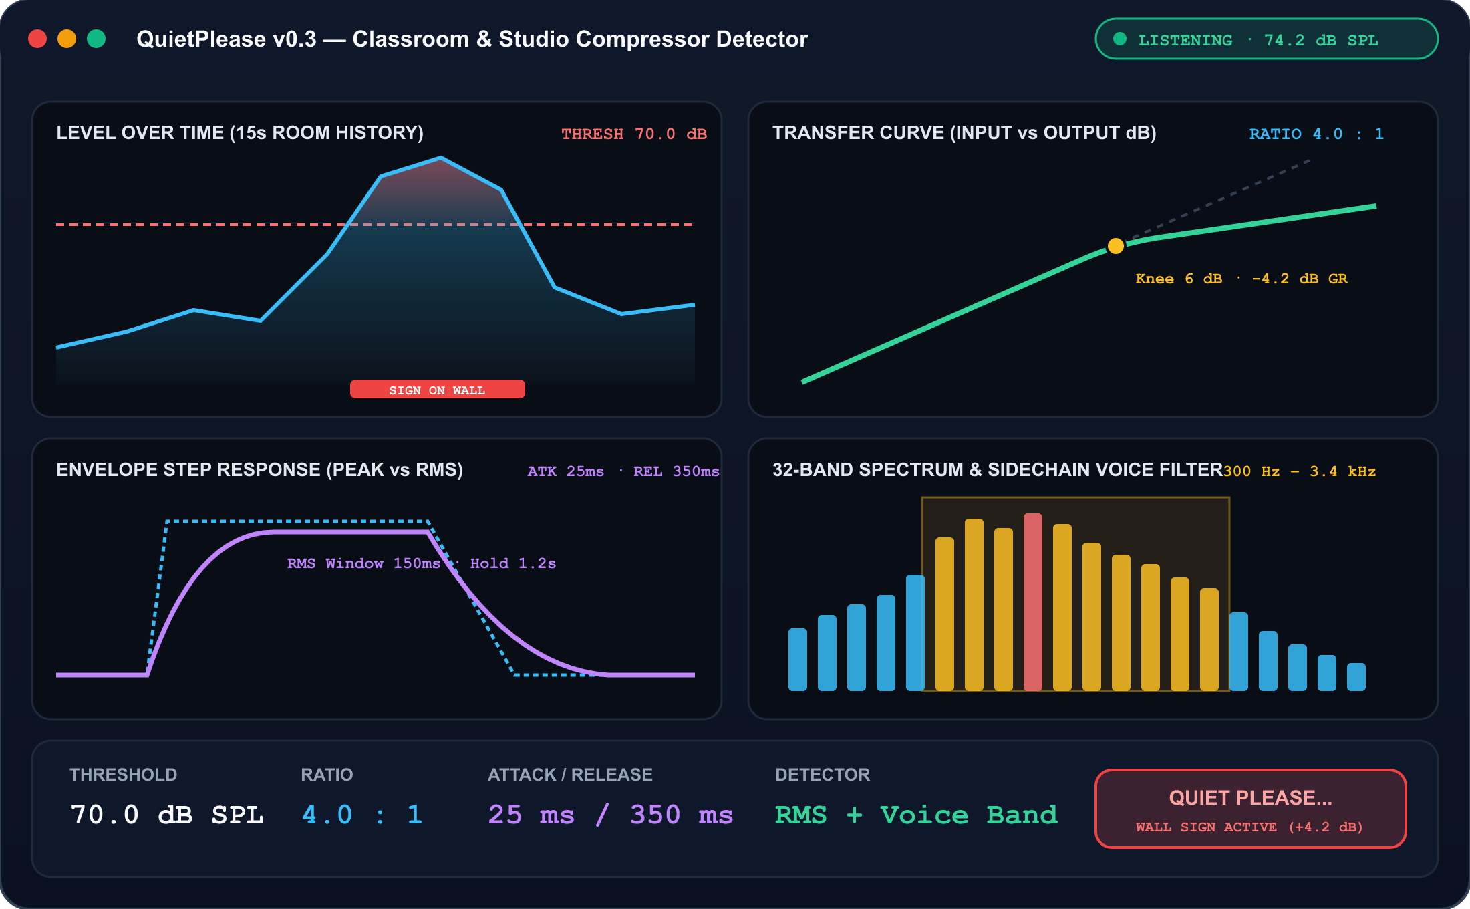Click the ATK 25ms REL 350ms label

point(623,471)
